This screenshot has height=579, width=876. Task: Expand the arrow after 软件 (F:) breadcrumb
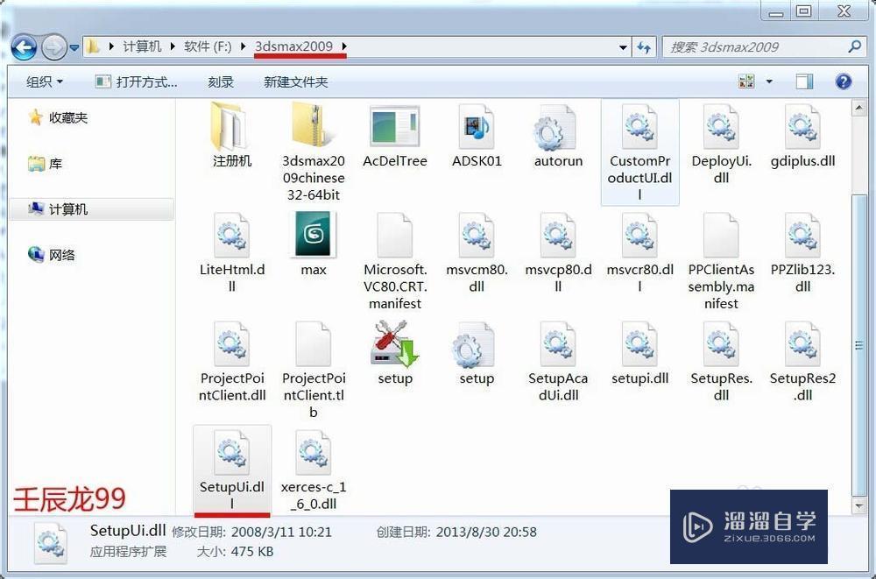coord(243,46)
